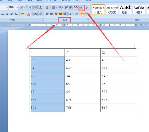Image resolution: width=149 pixels, height=132 pixels.
Task: Click the Enclose Characters circle icon
Action: click(40, 14)
